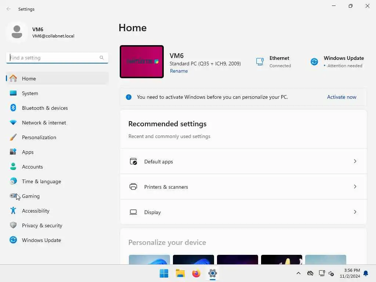The width and height of the screenshot is (376, 282).
Task: Click the VM6 user avatar icon
Action: point(17,32)
